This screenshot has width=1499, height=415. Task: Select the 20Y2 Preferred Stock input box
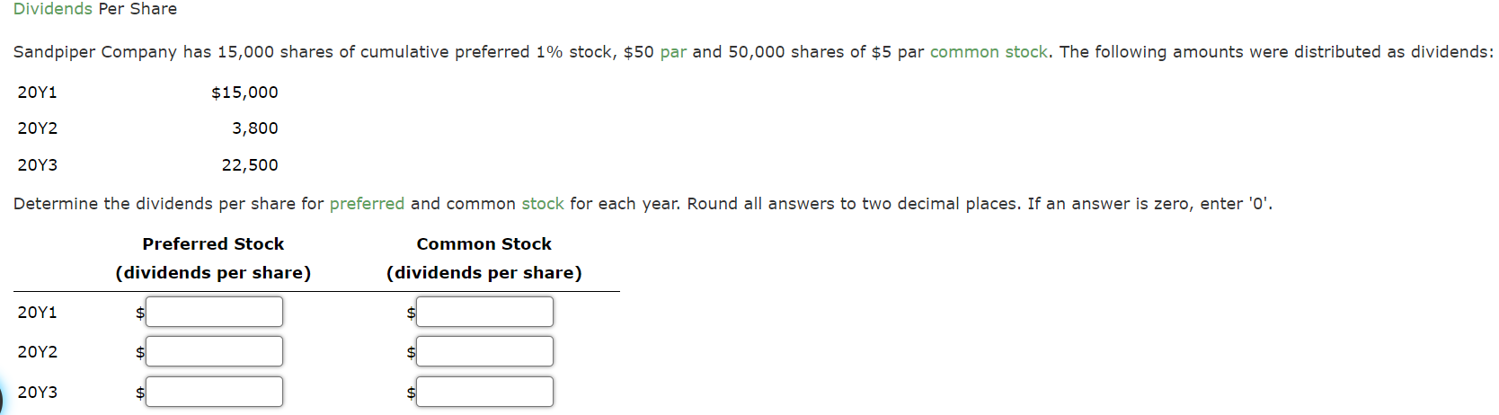214,351
